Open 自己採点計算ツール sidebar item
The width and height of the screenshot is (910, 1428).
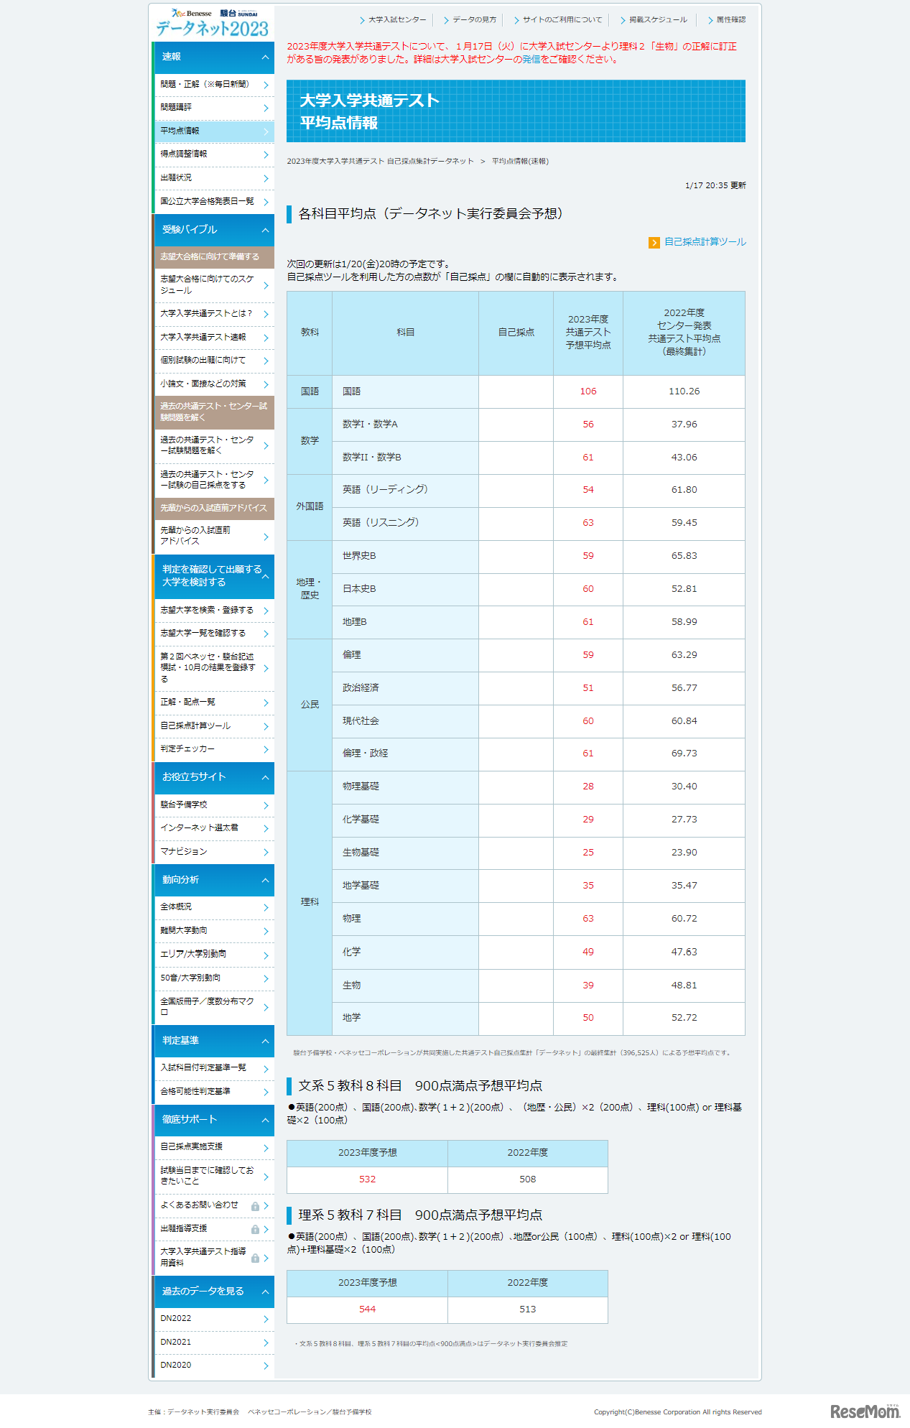(213, 726)
